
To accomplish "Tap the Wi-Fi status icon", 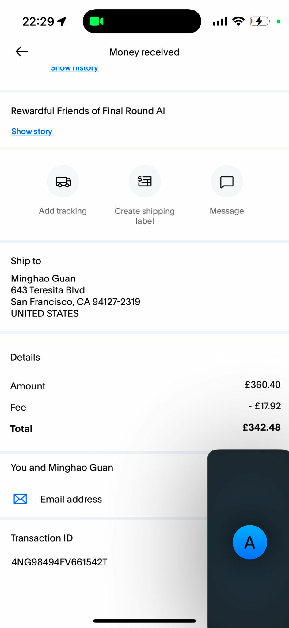I will (238, 21).
